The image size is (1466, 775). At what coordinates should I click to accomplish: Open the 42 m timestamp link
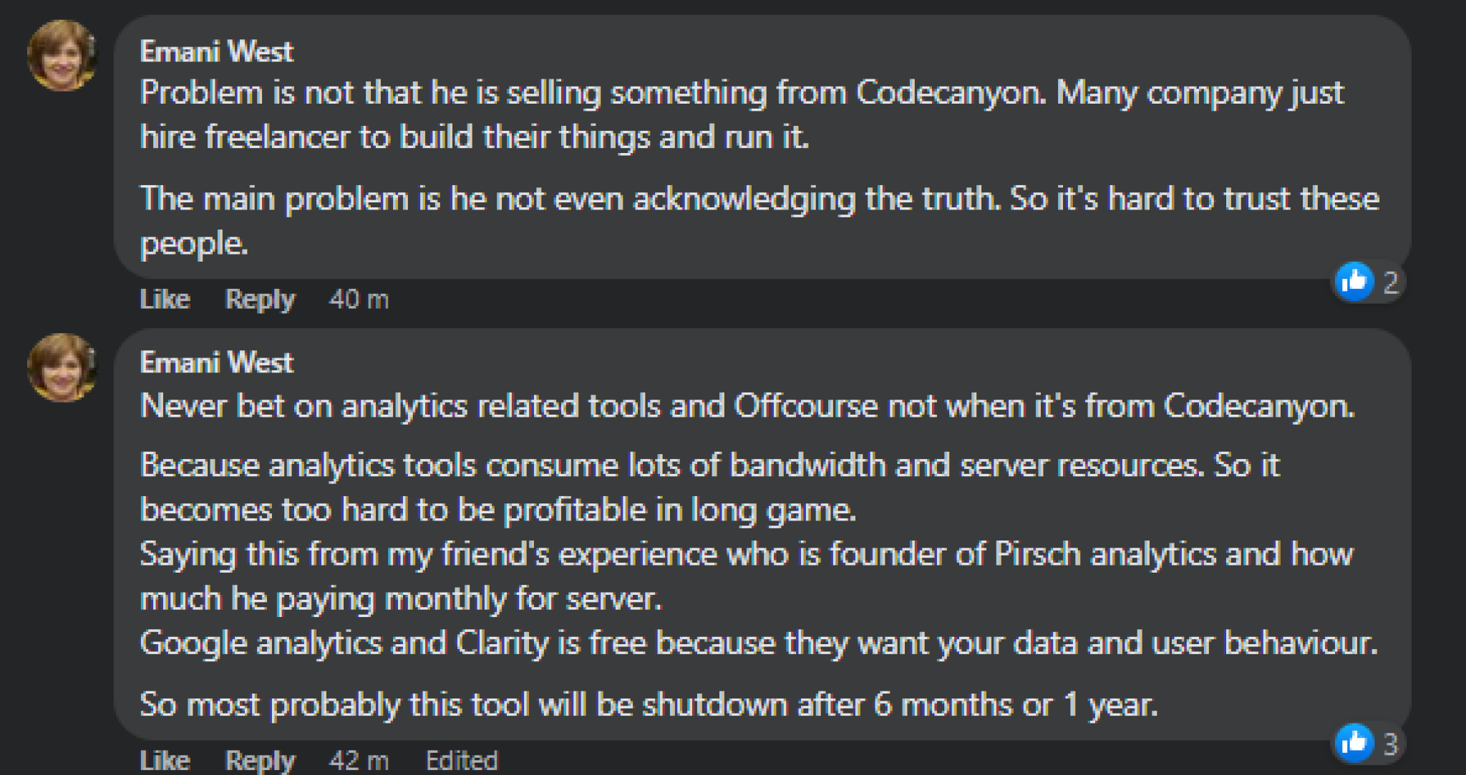click(x=359, y=760)
